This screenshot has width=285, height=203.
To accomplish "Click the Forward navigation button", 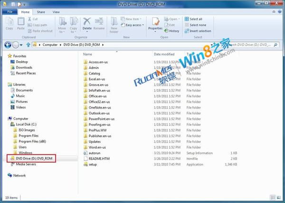I will pos(16,45).
